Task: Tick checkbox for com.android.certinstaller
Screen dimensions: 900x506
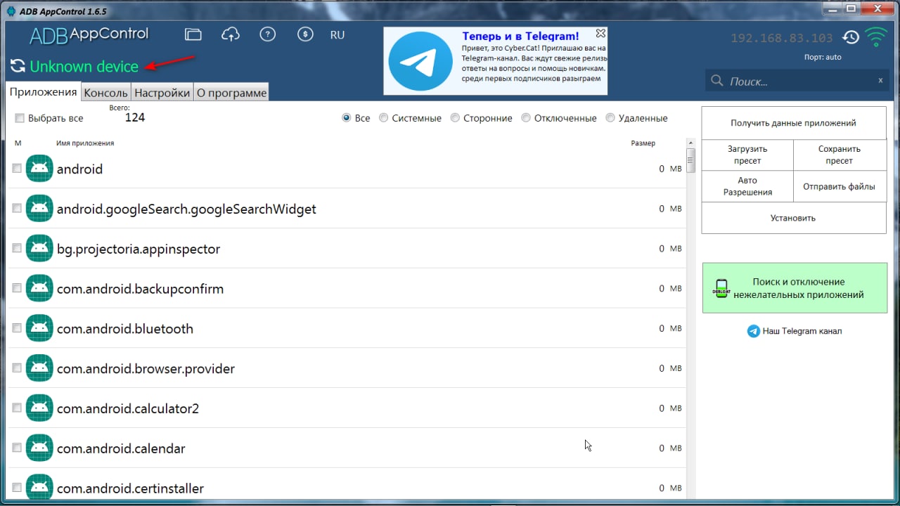Action: tap(17, 488)
